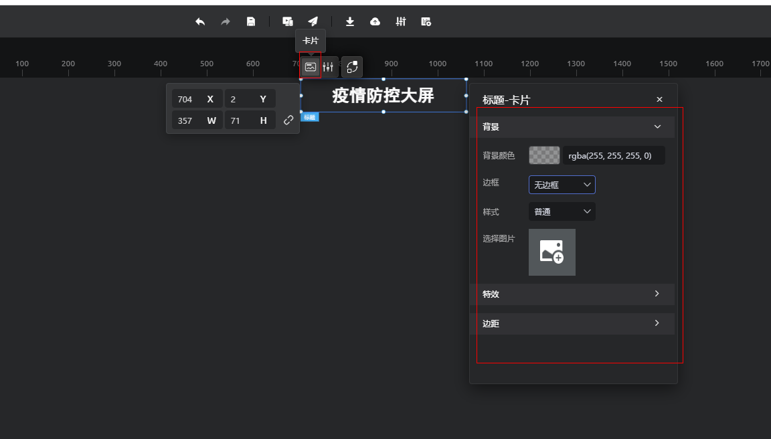Edit the height field showing 71

[250, 120]
